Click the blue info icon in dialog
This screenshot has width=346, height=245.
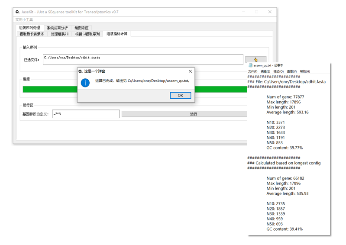pos(85,82)
